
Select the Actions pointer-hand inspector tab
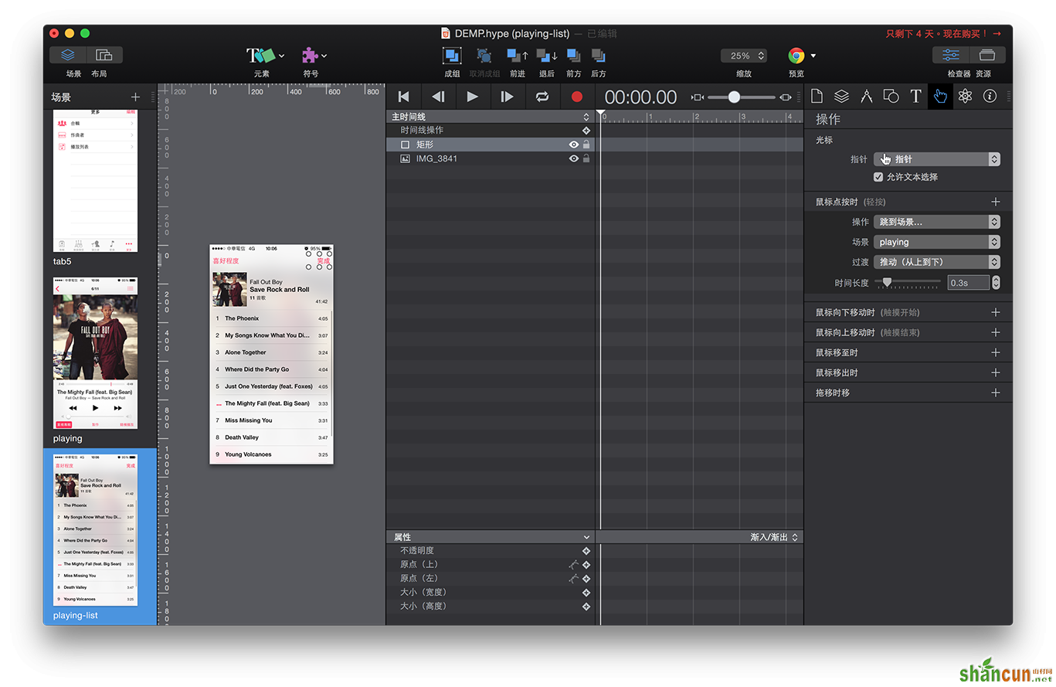pyautogui.click(x=940, y=97)
